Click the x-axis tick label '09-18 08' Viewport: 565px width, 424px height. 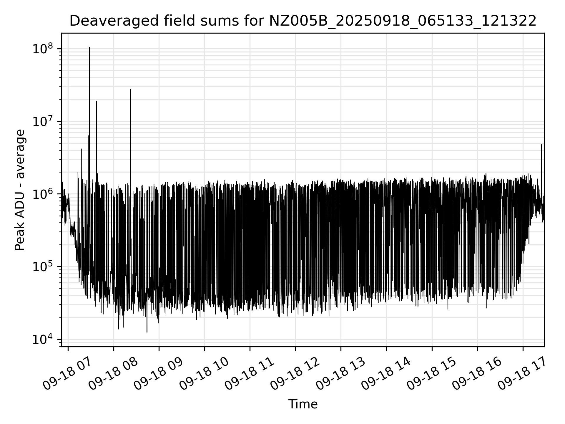tap(113, 373)
